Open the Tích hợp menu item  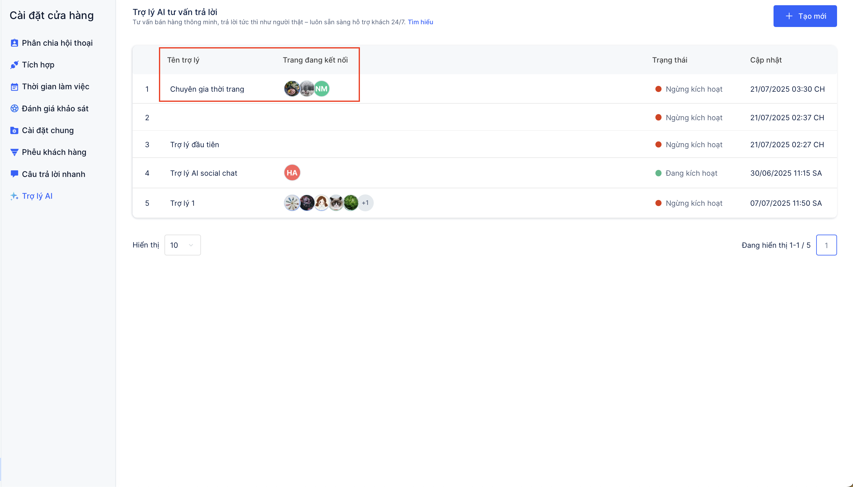click(x=38, y=65)
